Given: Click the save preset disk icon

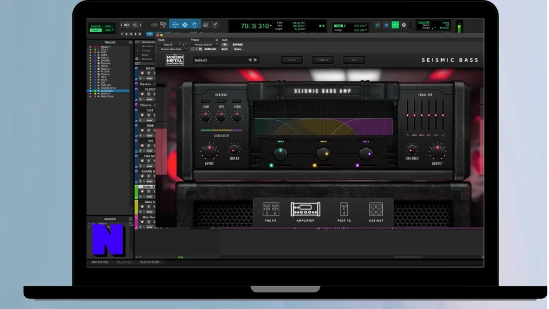Looking at the screenshot, I should [x=201, y=49].
